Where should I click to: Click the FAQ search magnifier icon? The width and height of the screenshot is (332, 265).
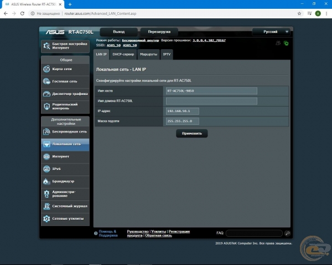[x=288, y=234]
